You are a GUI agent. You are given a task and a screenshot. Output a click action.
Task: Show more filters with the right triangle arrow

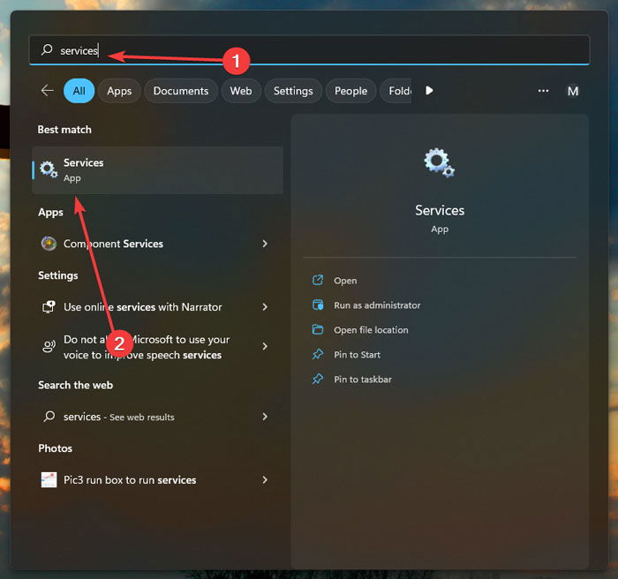click(x=429, y=91)
